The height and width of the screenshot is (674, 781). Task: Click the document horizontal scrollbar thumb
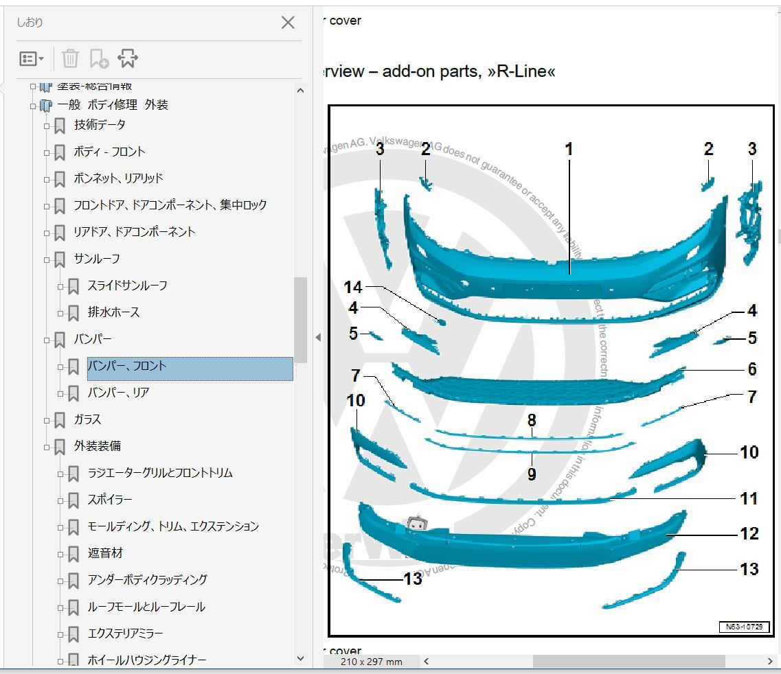click(629, 661)
